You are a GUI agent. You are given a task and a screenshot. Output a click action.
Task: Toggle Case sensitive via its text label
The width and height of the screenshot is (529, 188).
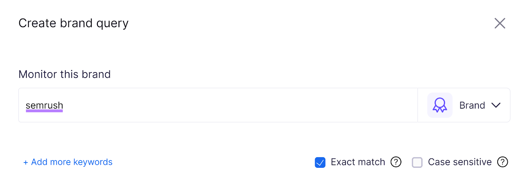tap(460, 162)
